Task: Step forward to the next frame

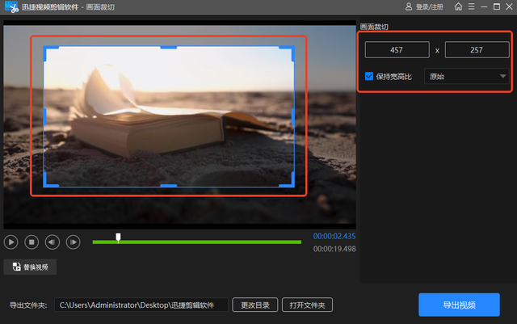Action: 74,242
